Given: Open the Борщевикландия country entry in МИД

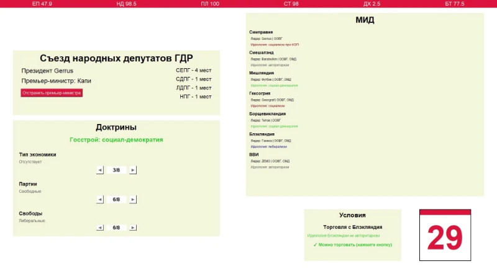Looking at the screenshot, I should (x=268, y=113).
